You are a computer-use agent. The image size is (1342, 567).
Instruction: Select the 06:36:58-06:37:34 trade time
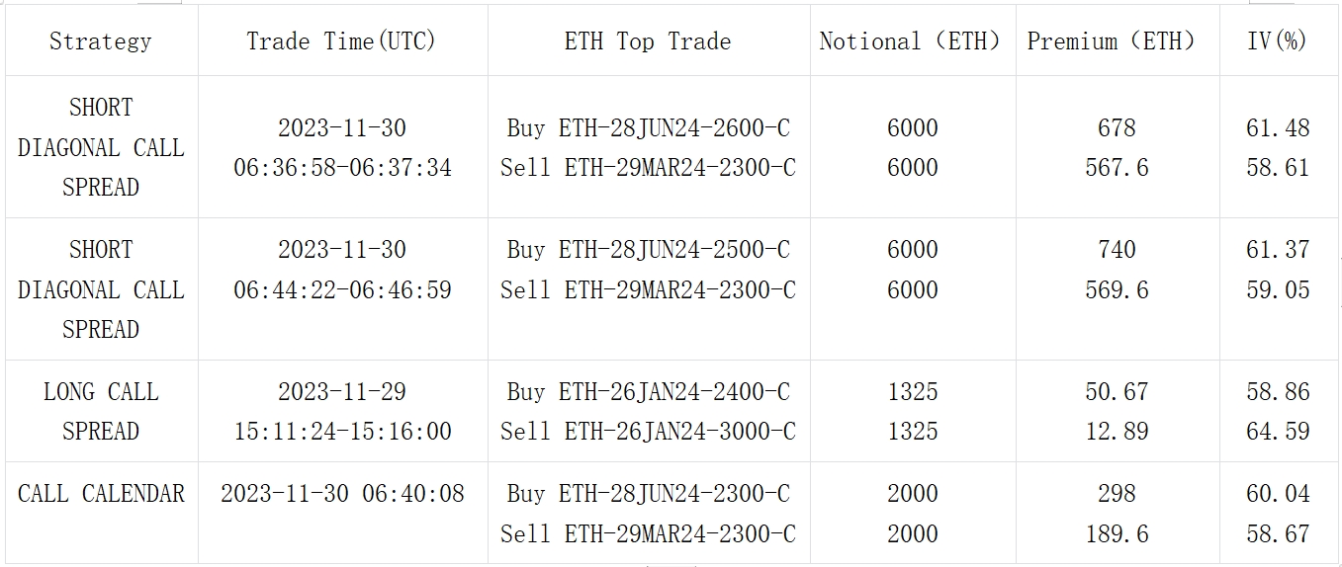tap(342, 168)
